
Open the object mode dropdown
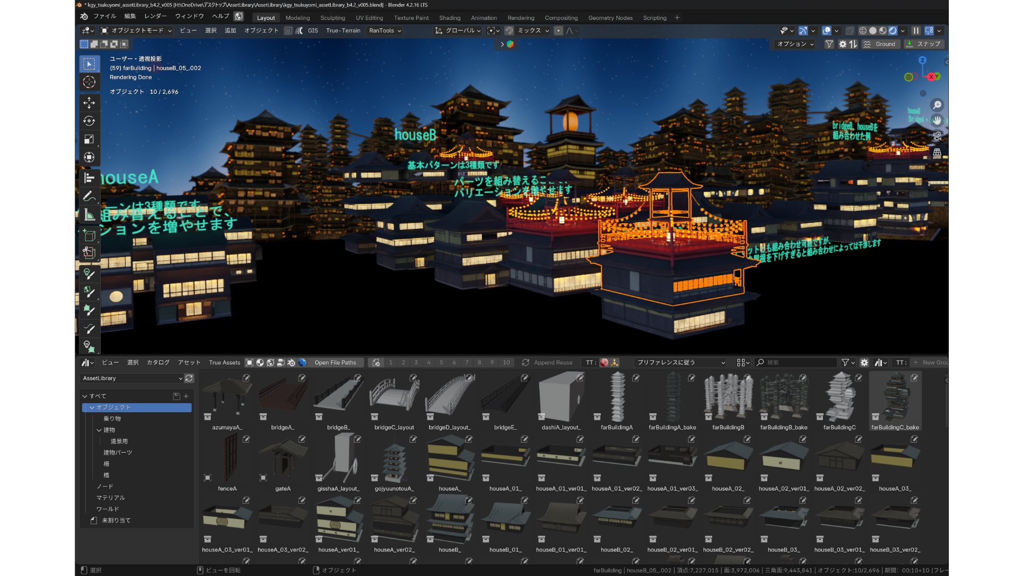(137, 31)
